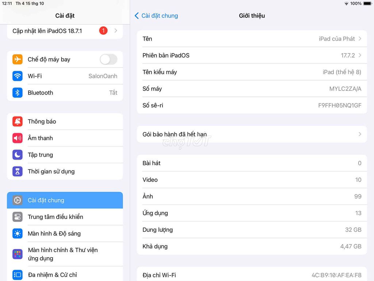Select Cài đặt chung in sidebar
Viewport: 374px width, 281px height.
pyautogui.click(x=65, y=200)
